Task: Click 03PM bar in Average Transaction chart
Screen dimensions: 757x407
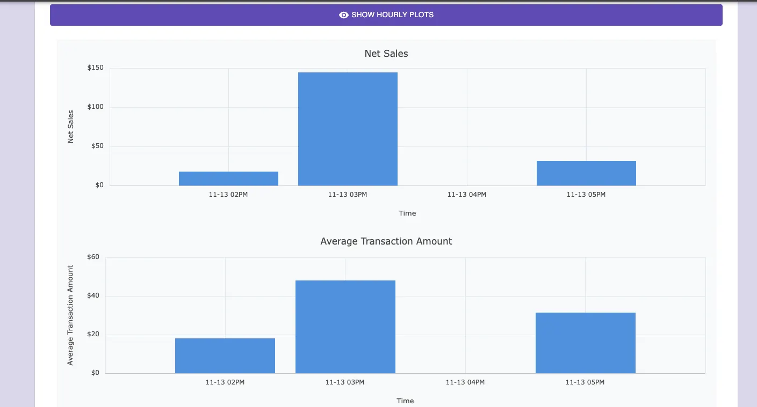Action: (345, 327)
